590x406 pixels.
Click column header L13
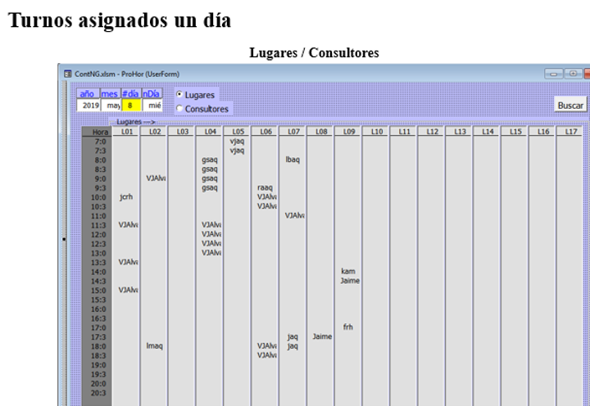pyautogui.click(x=461, y=132)
